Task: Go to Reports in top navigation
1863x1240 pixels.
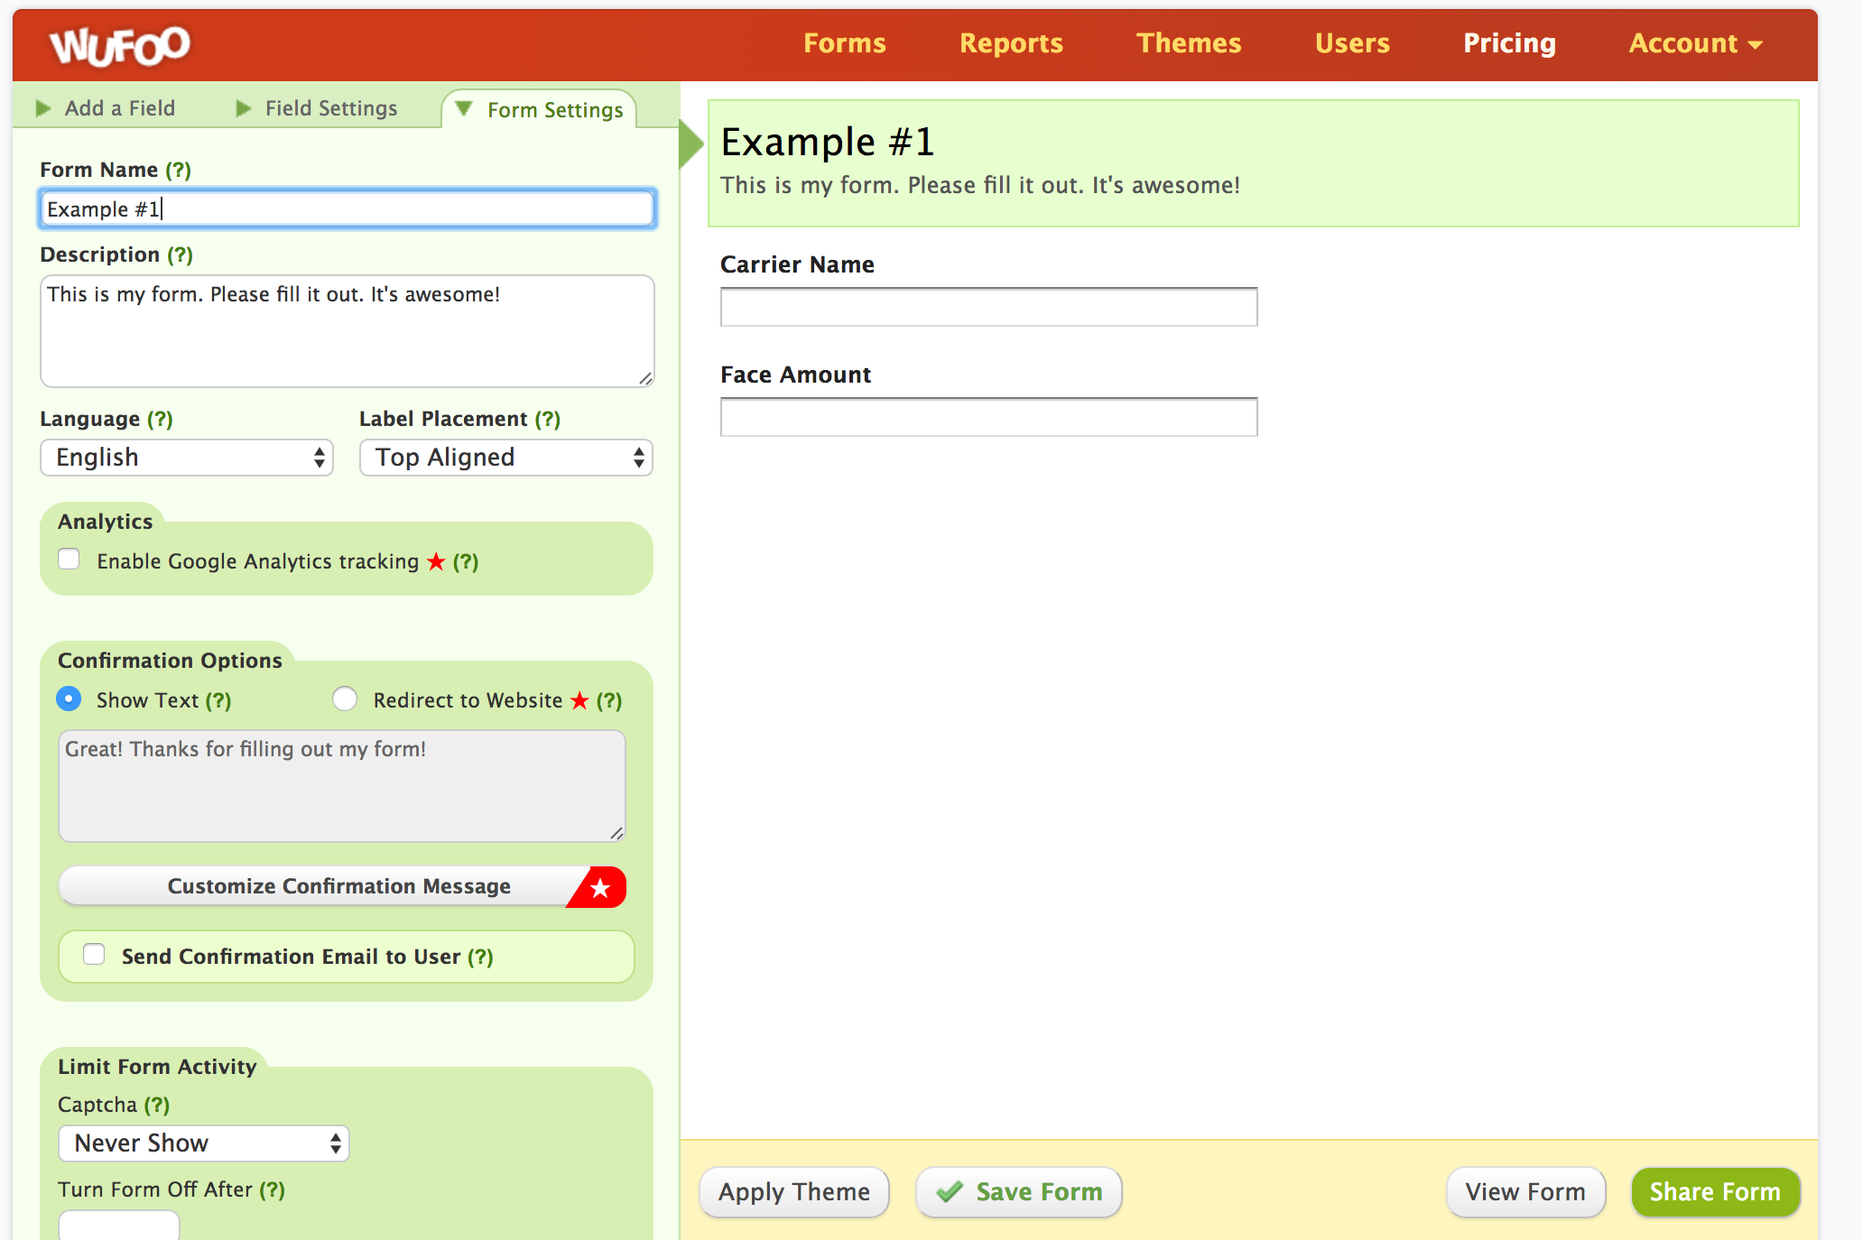Action: 1011,43
